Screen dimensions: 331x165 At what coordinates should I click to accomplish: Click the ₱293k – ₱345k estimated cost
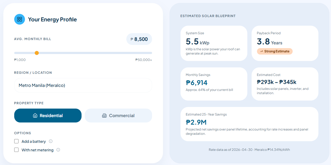click(277, 82)
